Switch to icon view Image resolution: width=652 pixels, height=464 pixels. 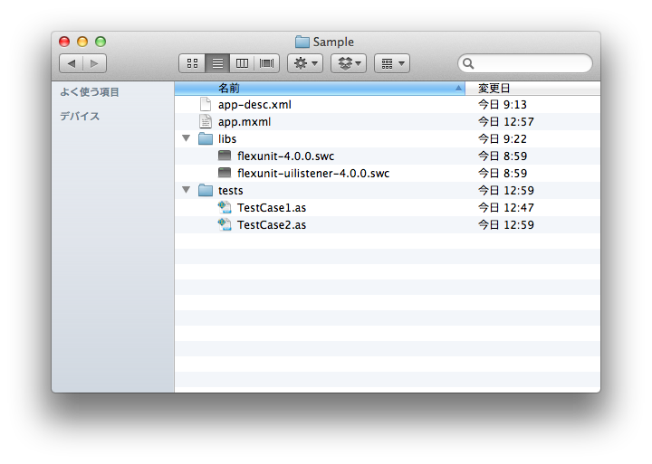tap(192, 63)
